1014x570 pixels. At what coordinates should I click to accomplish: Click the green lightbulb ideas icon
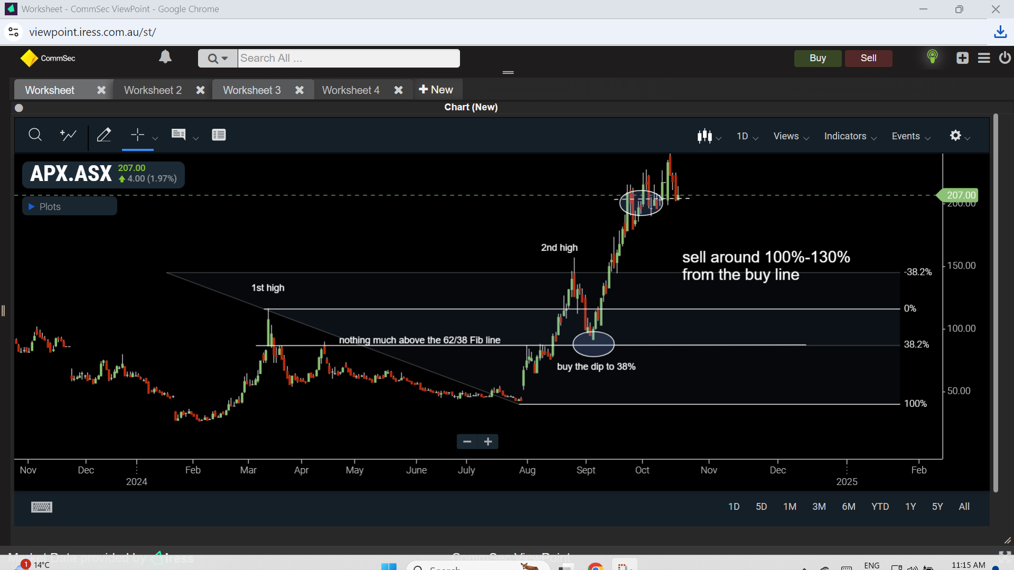pos(933,56)
